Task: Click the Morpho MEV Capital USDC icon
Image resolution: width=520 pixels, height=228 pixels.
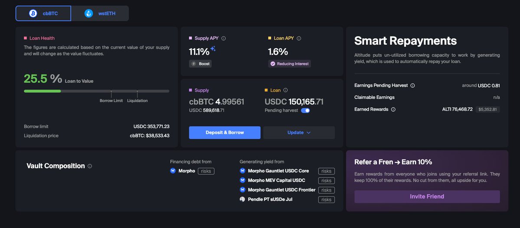Action: point(242,180)
